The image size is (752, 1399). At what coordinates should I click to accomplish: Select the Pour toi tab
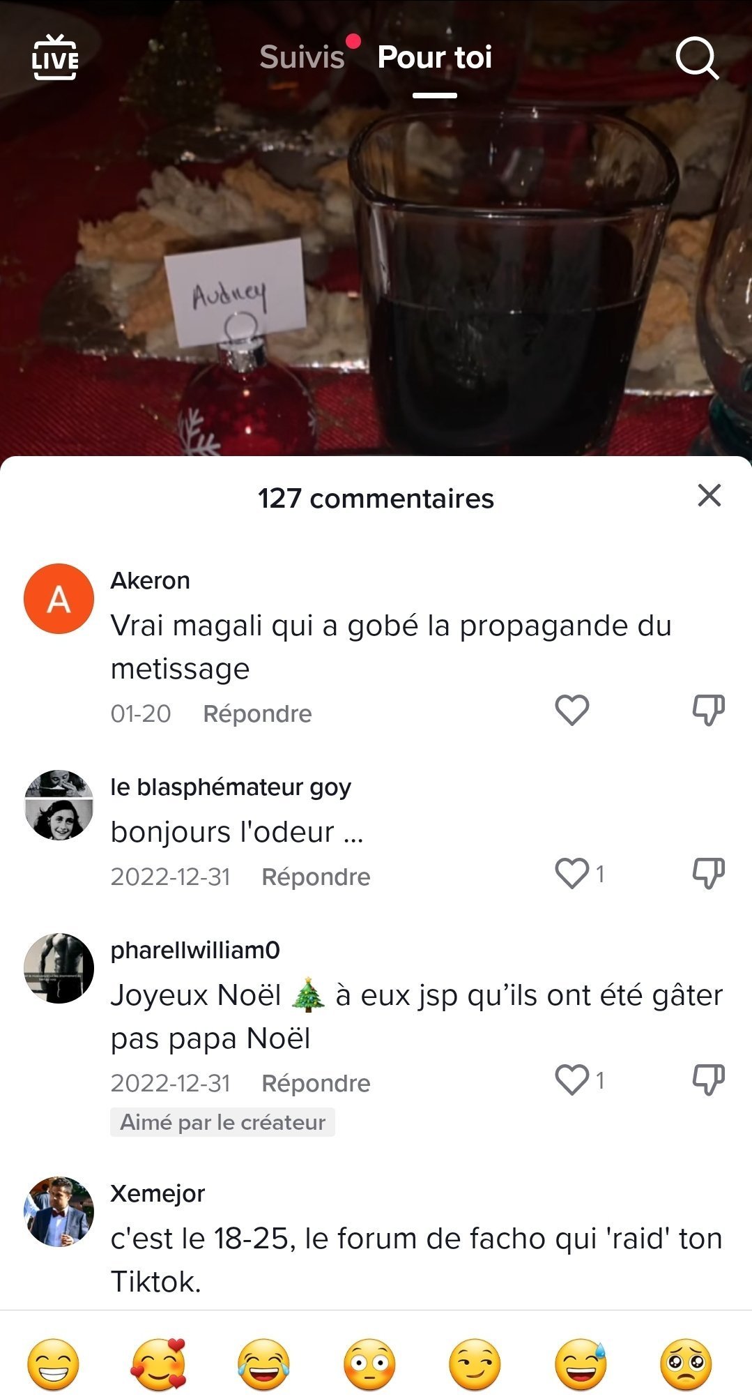point(435,57)
